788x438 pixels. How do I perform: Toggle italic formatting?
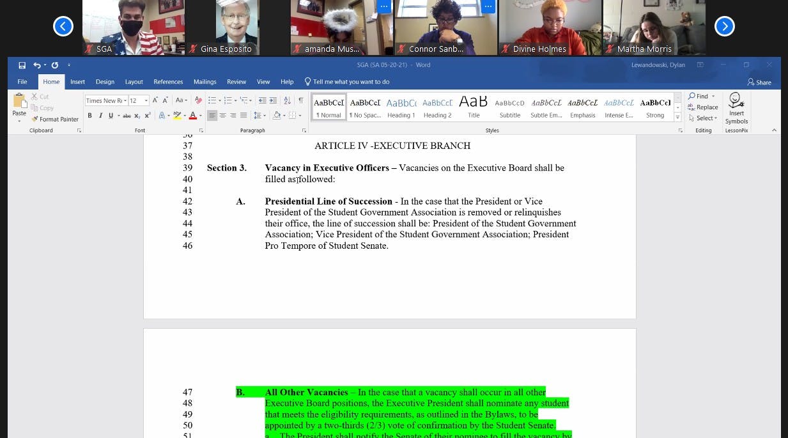pyautogui.click(x=100, y=115)
